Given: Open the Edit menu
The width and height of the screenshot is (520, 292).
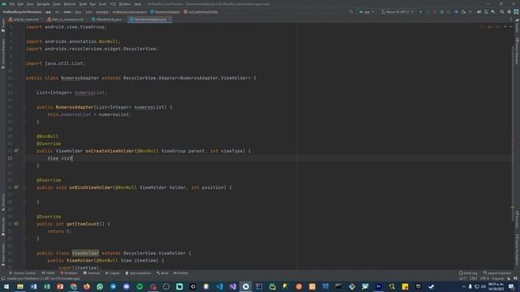Looking at the screenshot, I should coord(20,4).
